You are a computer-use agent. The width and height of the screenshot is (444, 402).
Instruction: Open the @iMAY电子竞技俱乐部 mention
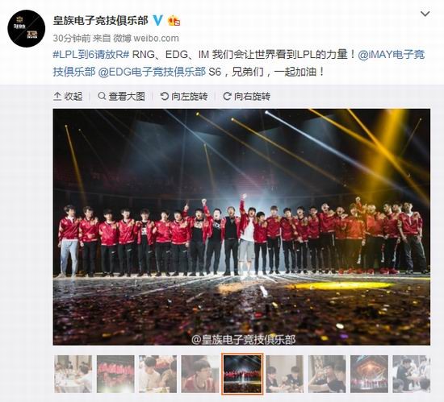click(x=239, y=63)
